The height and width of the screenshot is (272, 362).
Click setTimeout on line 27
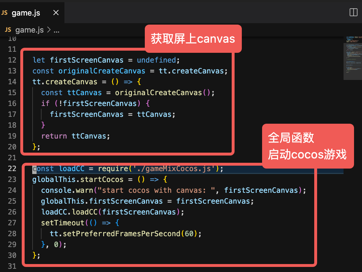(x=62, y=223)
